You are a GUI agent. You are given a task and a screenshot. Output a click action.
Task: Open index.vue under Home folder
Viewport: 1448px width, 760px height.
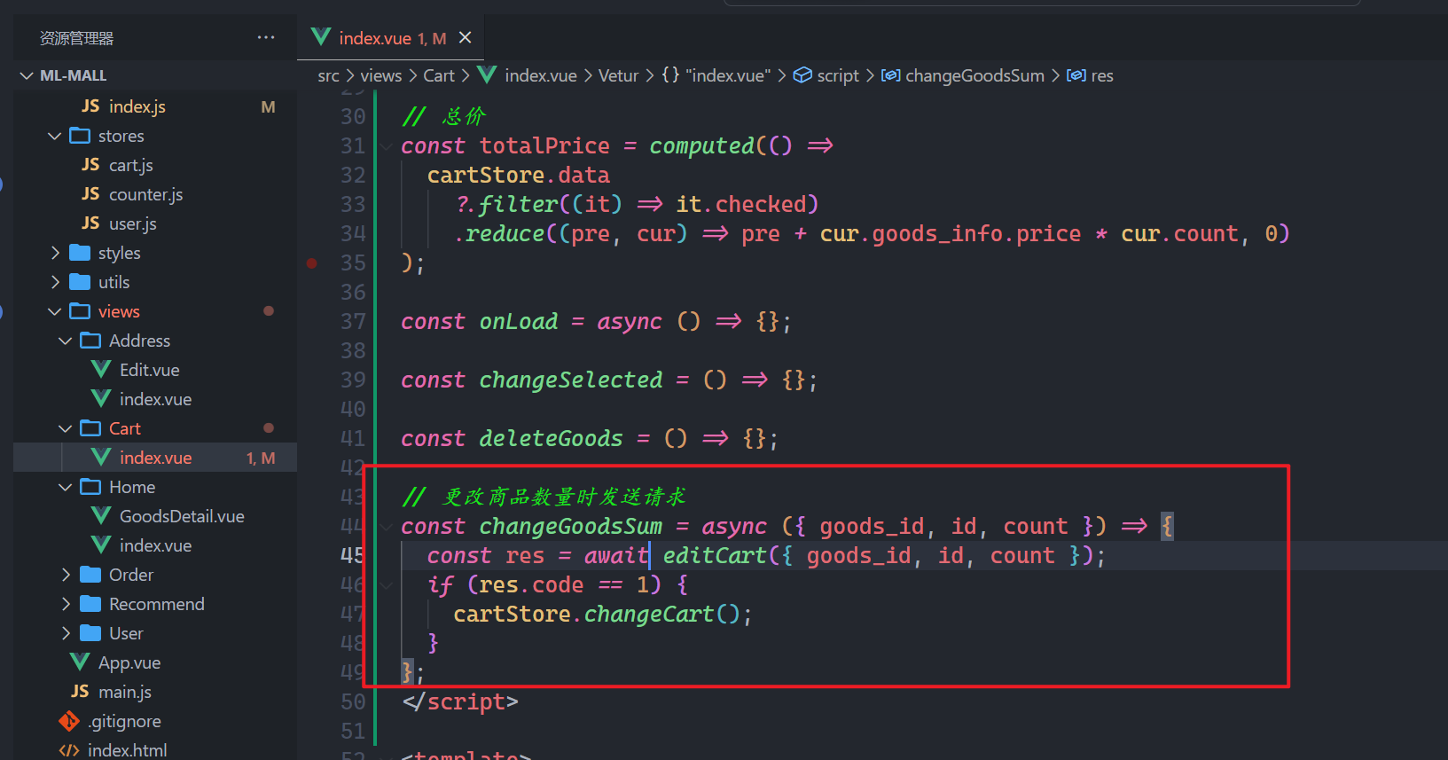pos(155,545)
